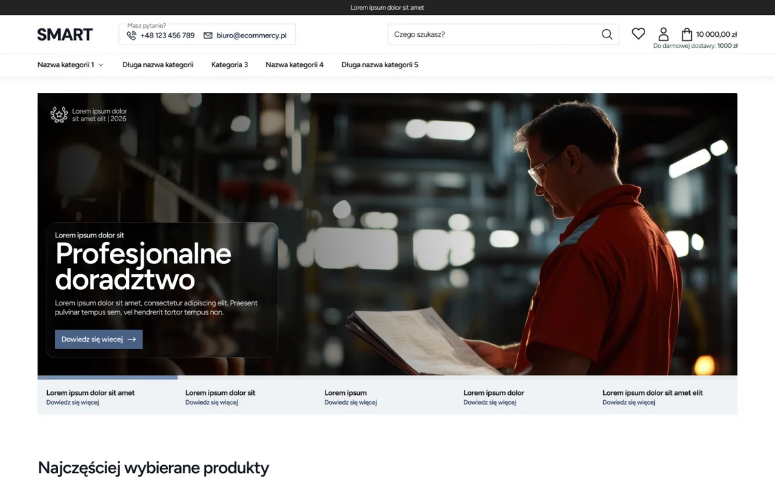Viewport: 775px width, 484px height.
Task: Click the award laurel badge icon
Action: (x=59, y=115)
